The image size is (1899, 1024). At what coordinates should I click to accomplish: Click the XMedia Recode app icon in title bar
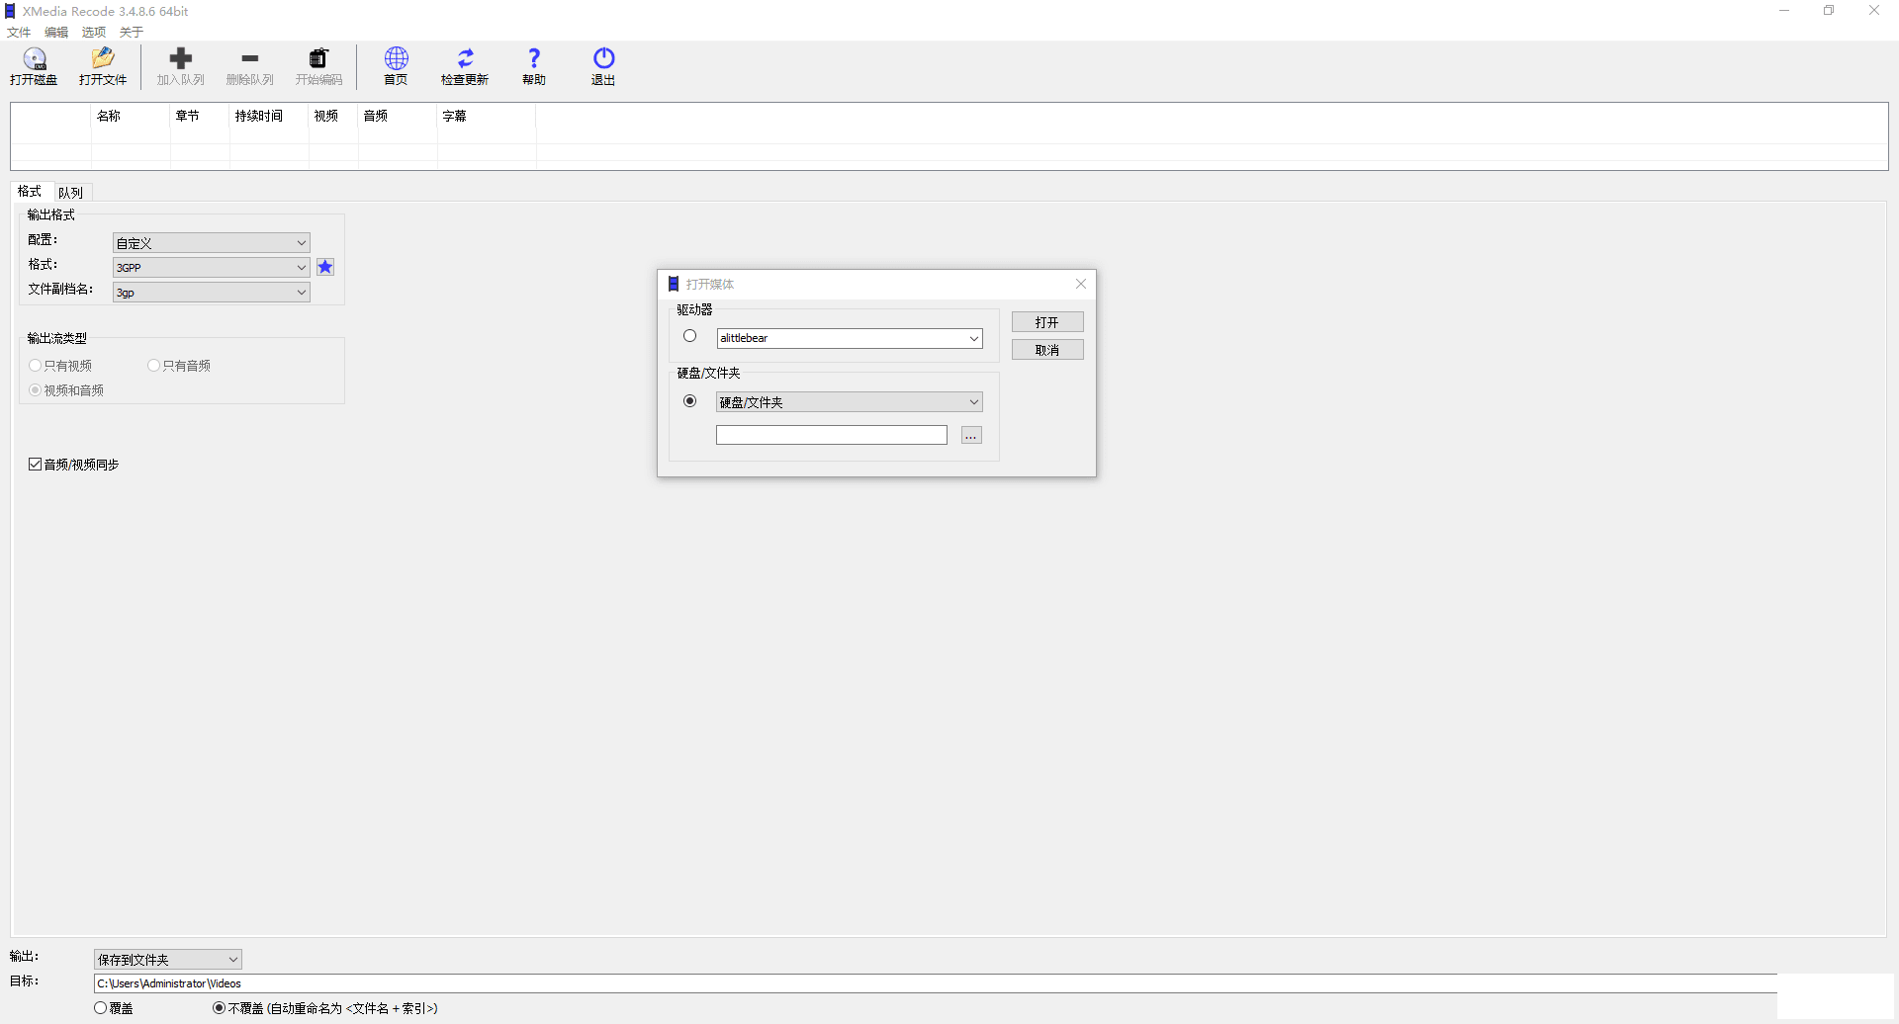(11, 11)
